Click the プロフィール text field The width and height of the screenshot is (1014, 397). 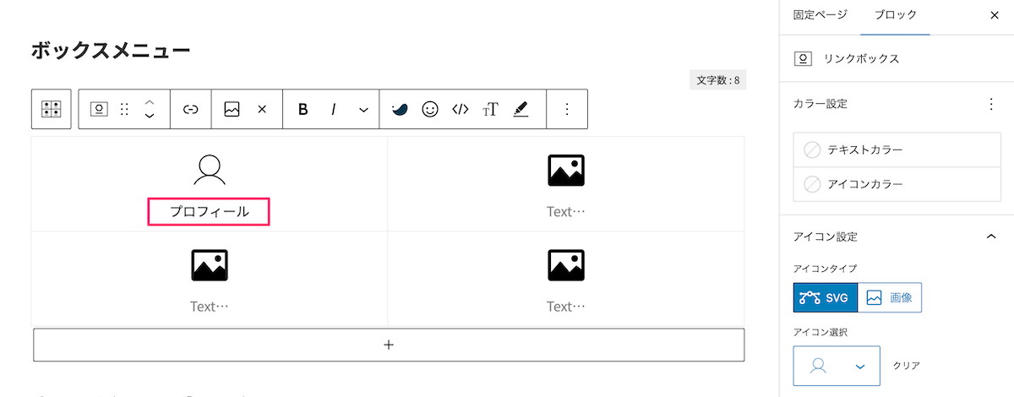[x=209, y=212]
